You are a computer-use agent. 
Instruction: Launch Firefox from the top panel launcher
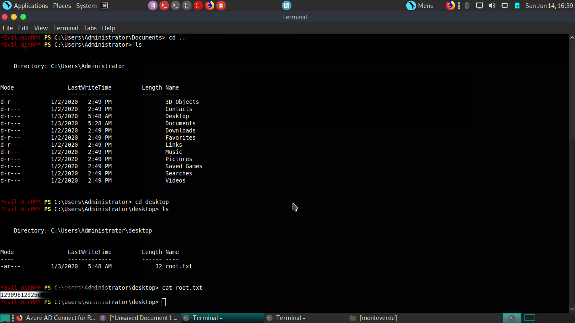click(209, 5)
